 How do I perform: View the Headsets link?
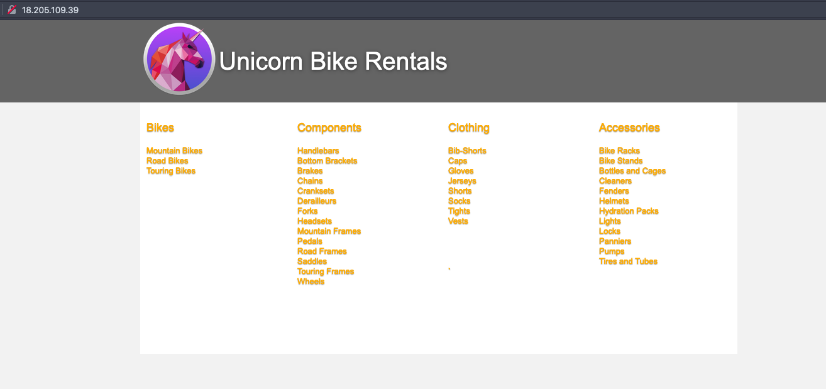click(x=314, y=221)
